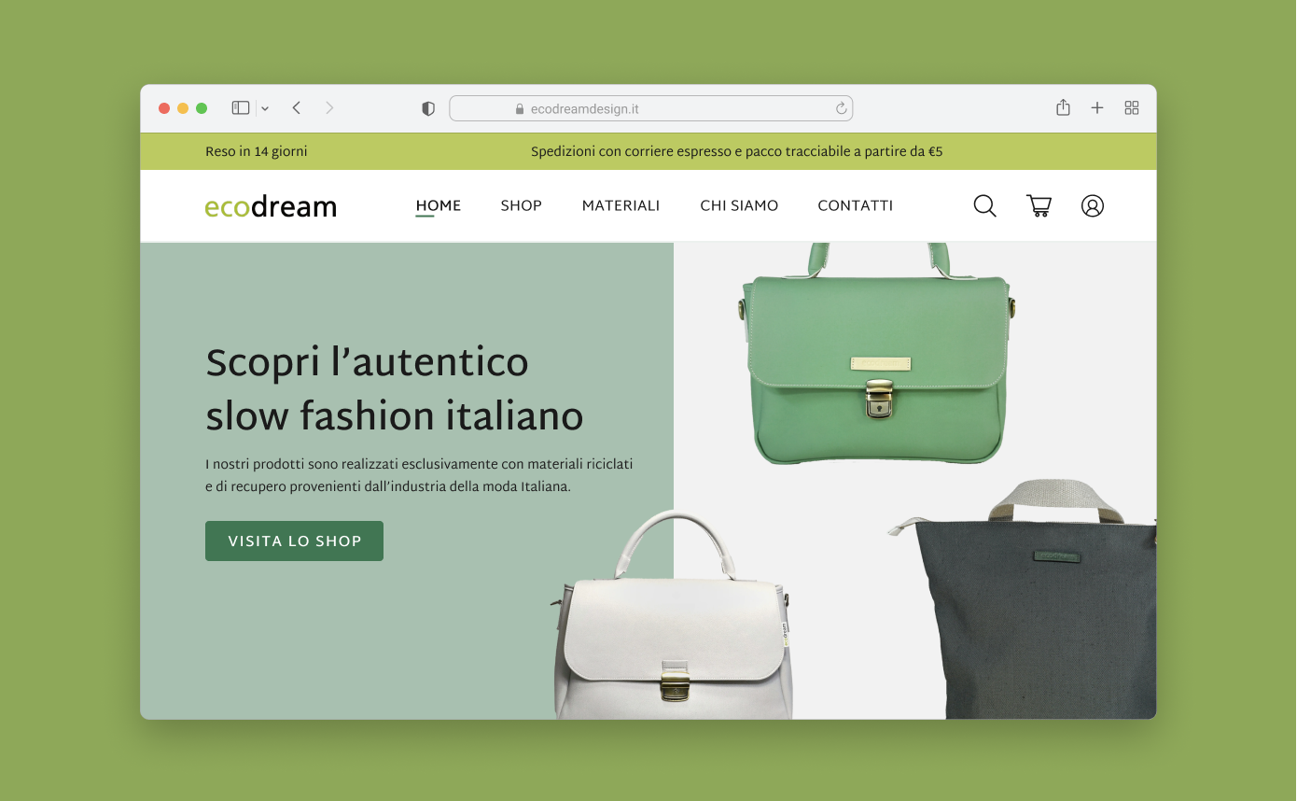Toggle the Safari sidebar button
Viewport: 1297px width, 801px height.
241,108
